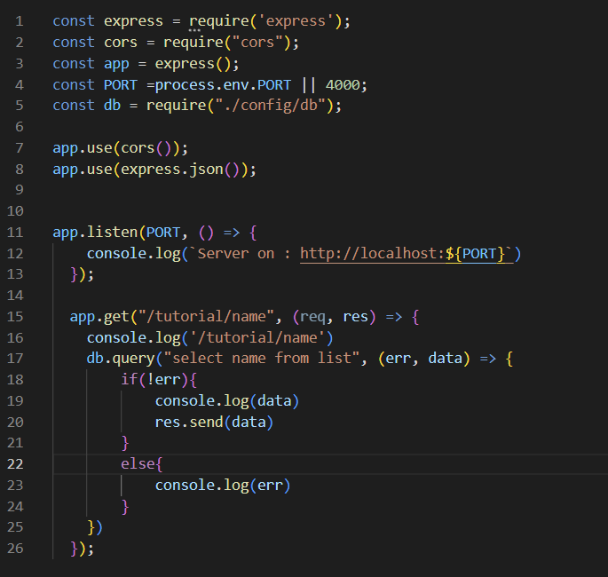Click the app variable name on line 3
Viewport: 608px width, 577px height.
pos(116,64)
